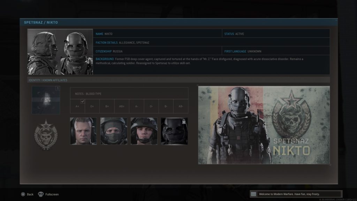This screenshot has height=201, width=357.
Task: Select A- blood type cell
Action: [136, 106]
